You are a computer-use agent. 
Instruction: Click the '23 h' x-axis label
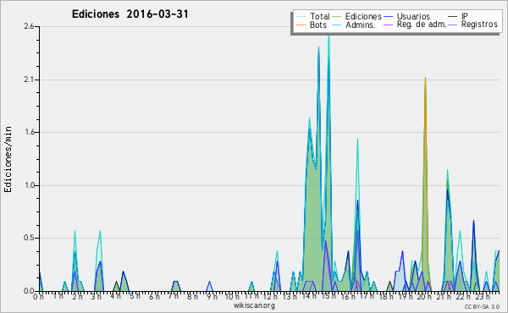[x=483, y=297]
